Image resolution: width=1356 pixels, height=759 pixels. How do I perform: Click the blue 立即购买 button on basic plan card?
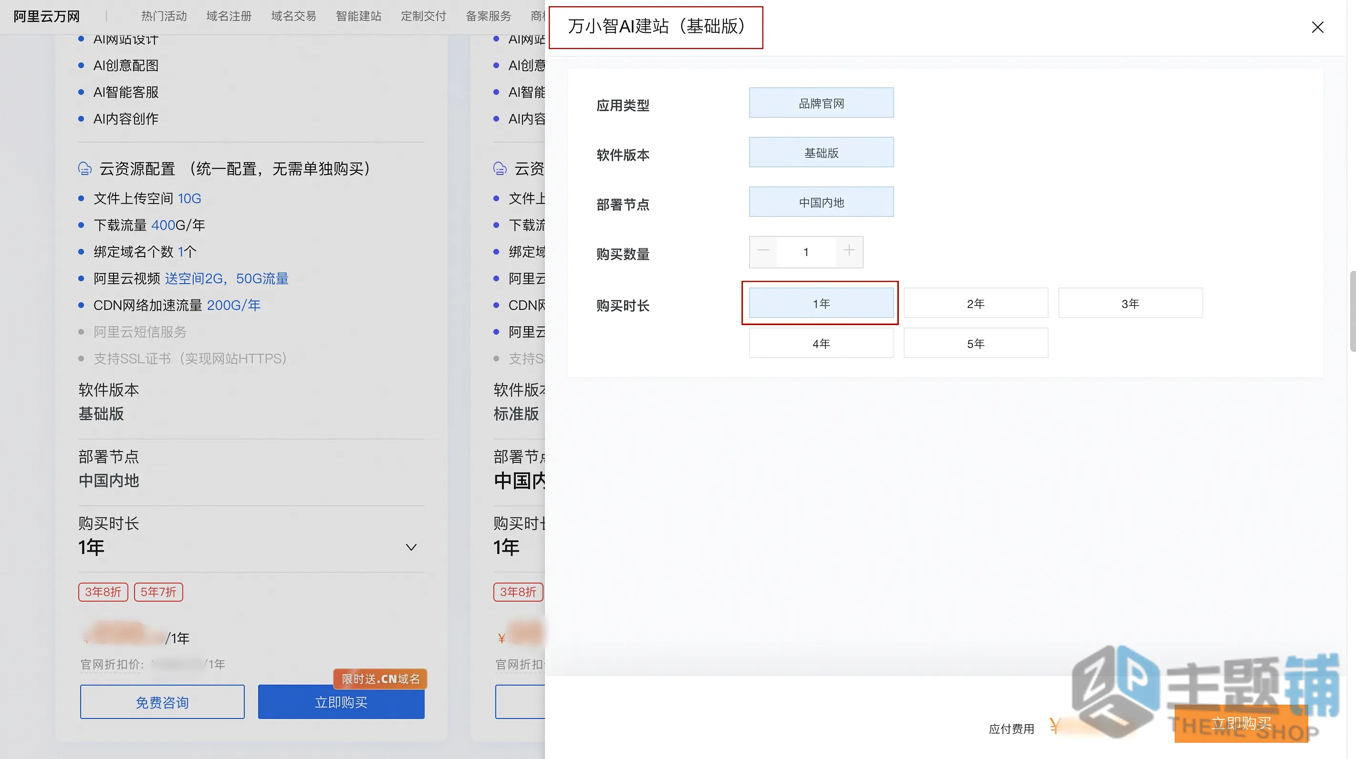[x=341, y=702]
